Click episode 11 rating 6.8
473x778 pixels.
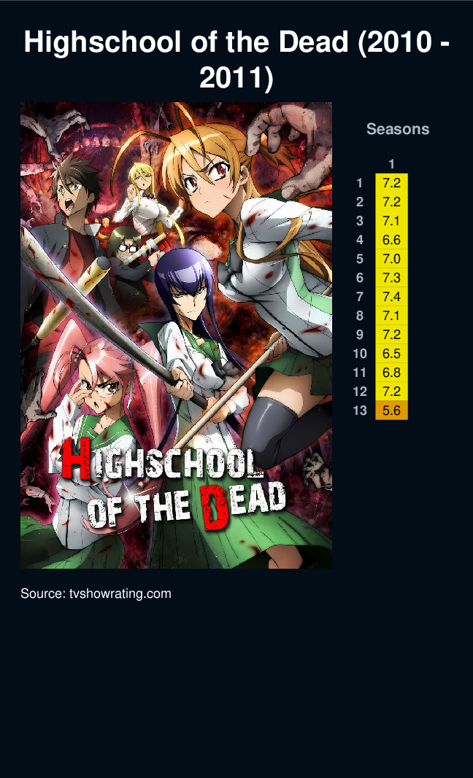pyautogui.click(x=391, y=372)
